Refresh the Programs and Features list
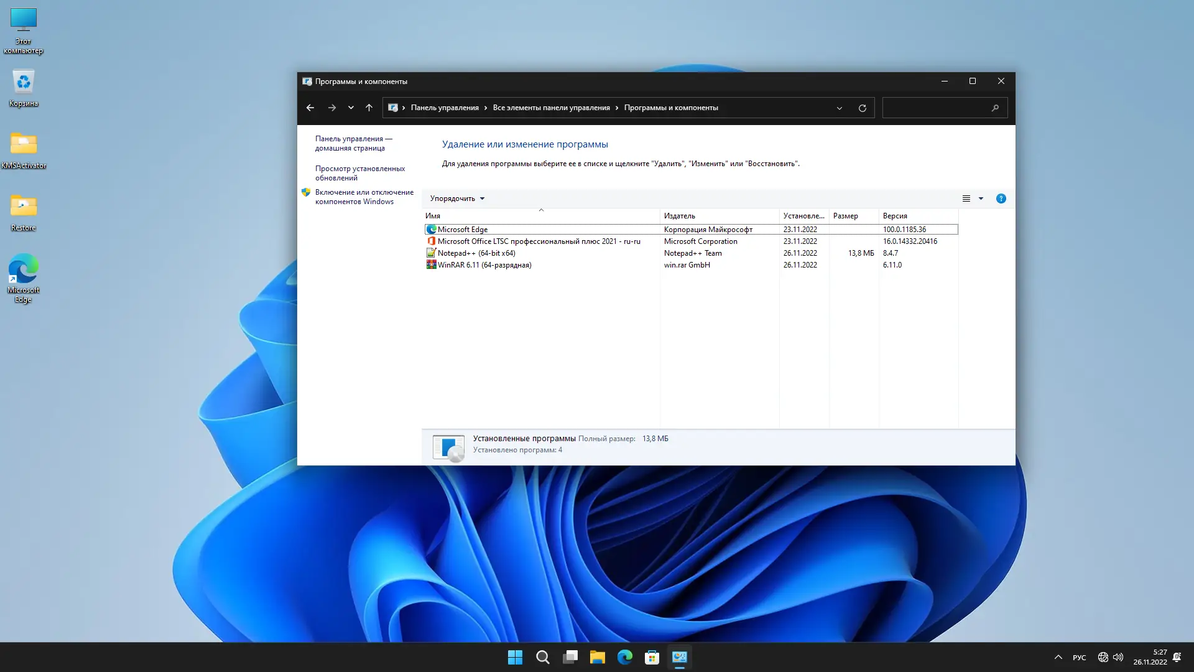 click(862, 108)
